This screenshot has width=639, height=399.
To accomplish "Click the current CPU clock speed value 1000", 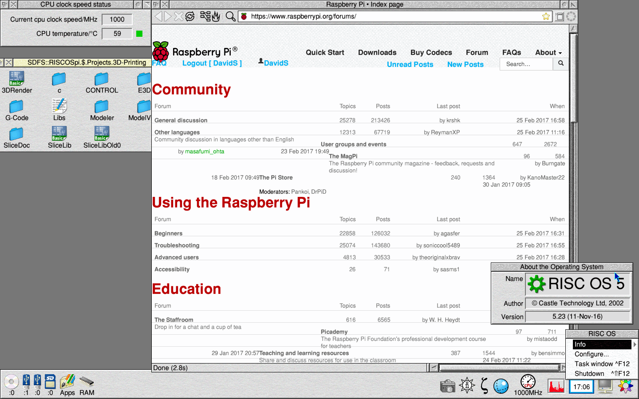I will 117,20.
